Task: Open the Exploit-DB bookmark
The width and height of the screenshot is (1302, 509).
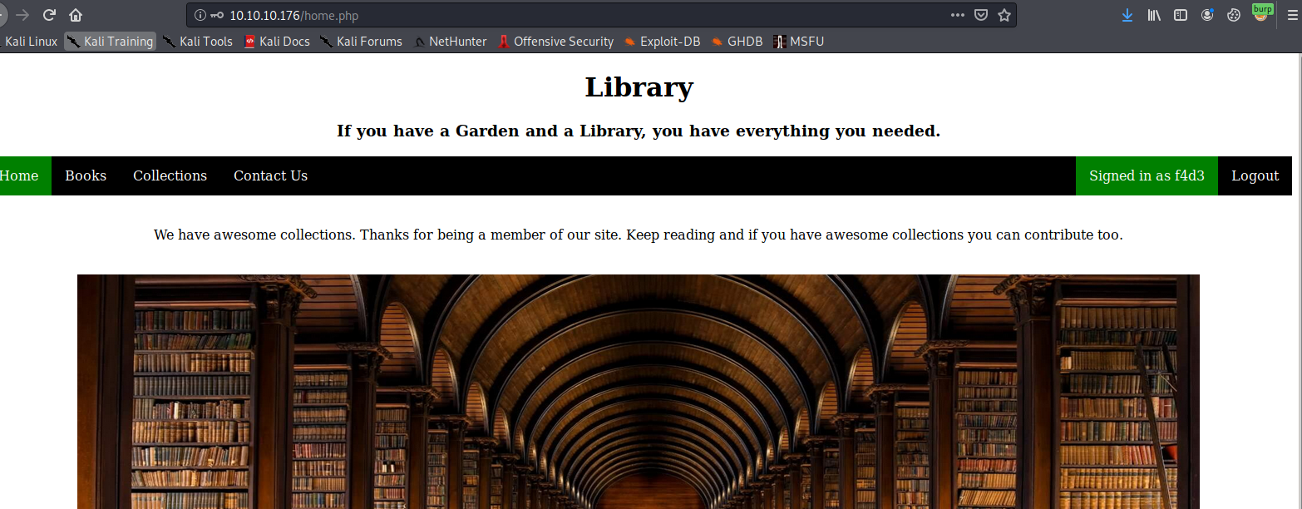Action: coord(663,42)
